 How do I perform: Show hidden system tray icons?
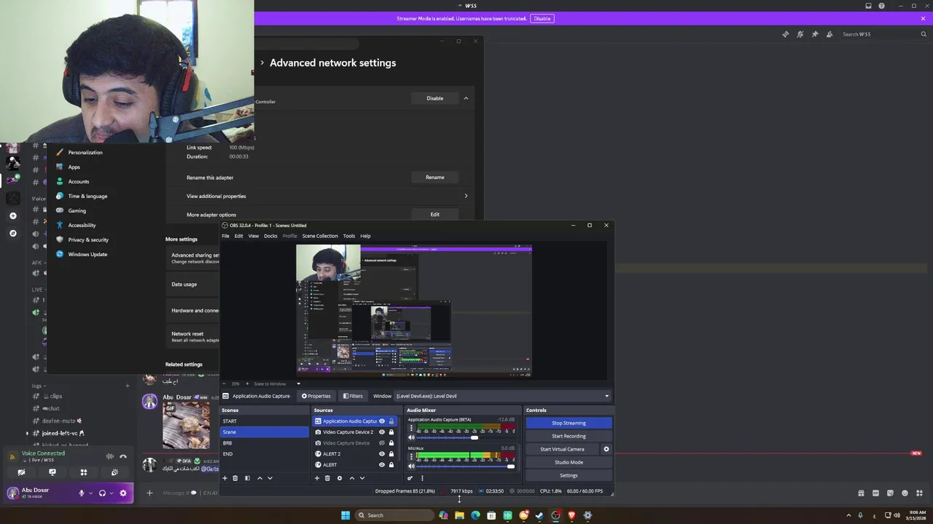coord(848,515)
